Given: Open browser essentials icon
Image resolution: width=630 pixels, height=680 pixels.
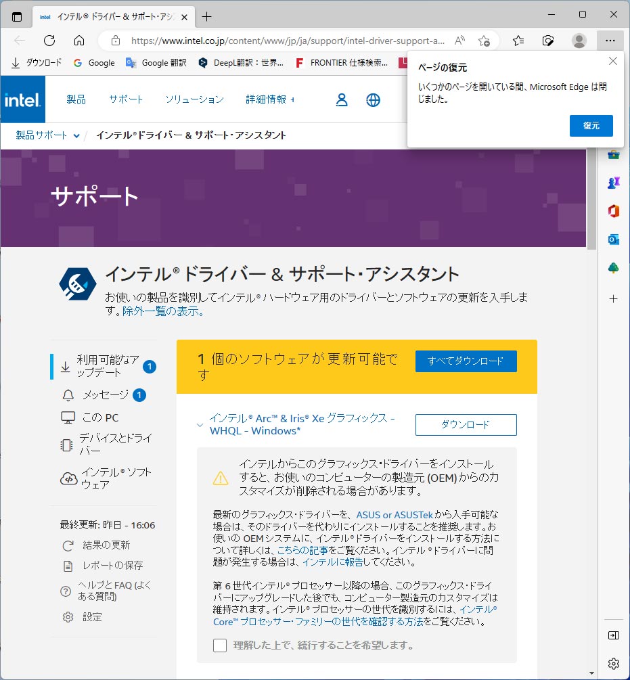Looking at the screenshot, I should point(548,41).
